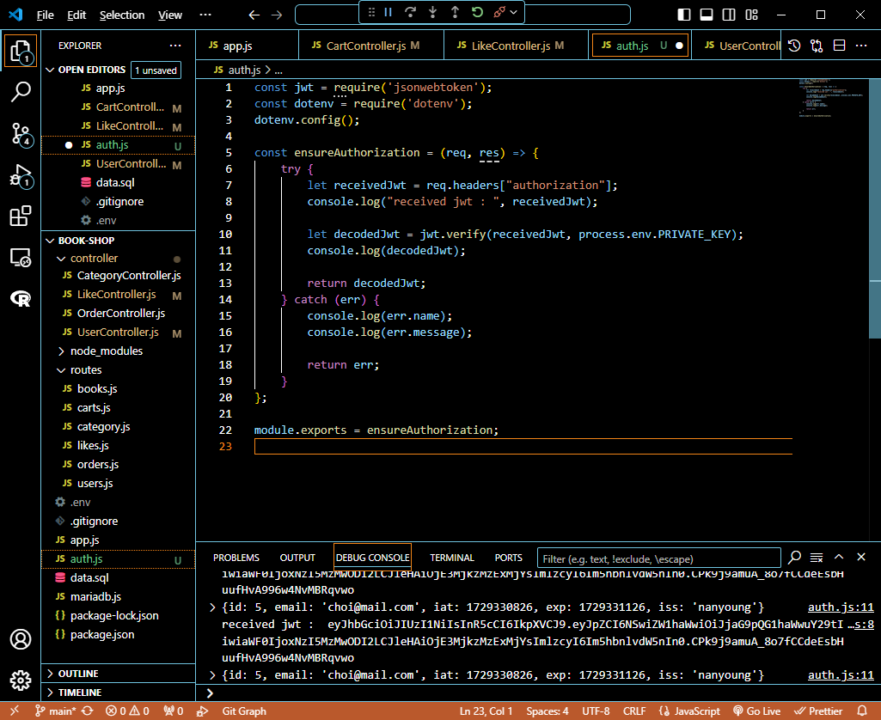Image resolution: width=881 pixels, height=720 pixels.
Task: Switch to the CartController.js editor tab
Action: tap(370, 46)
